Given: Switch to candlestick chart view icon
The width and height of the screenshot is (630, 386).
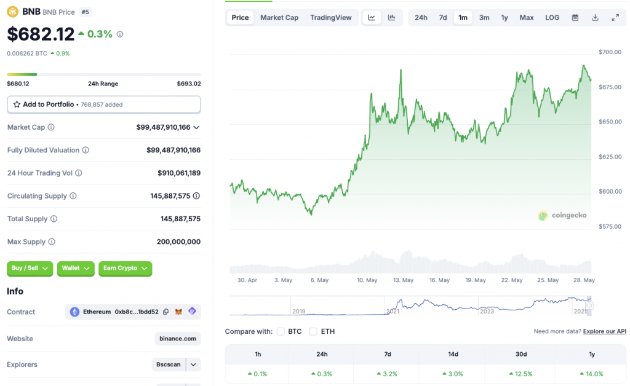Looking at the screenshot, I should click(391, 18).
